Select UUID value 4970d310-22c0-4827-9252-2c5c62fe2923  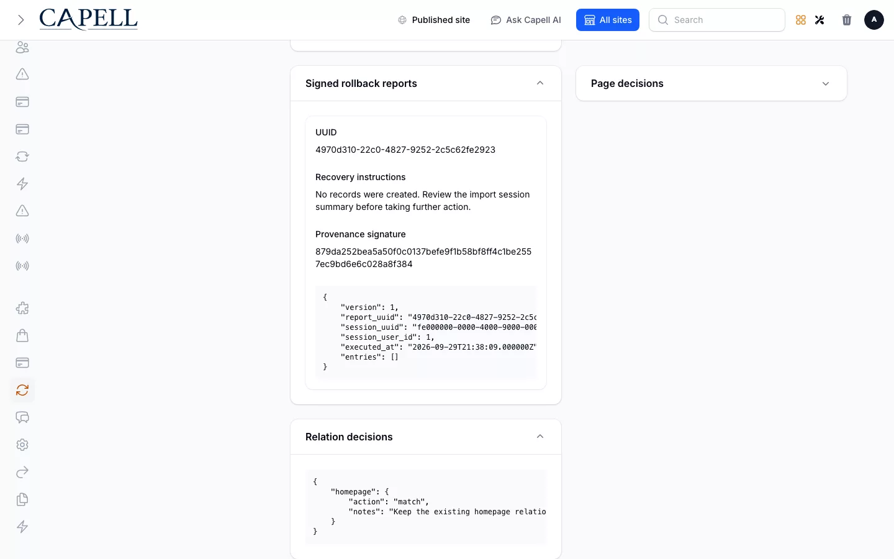pos(405,150)
